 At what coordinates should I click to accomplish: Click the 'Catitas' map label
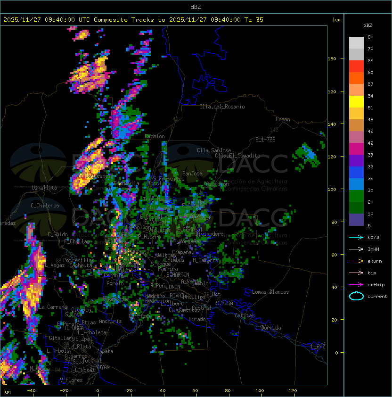click(x=245, y=315)
